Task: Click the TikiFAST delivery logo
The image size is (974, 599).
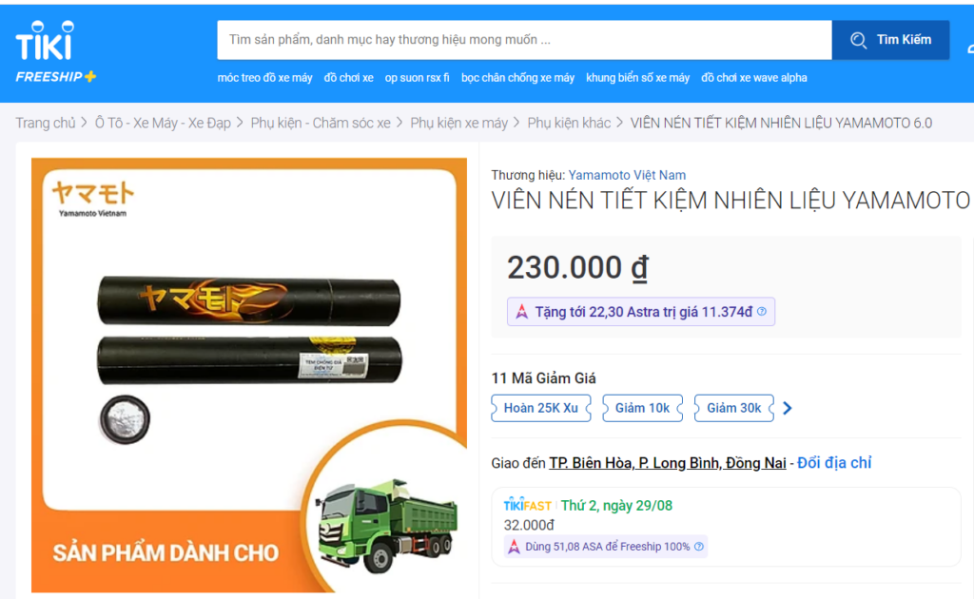Action: [527, 505]
